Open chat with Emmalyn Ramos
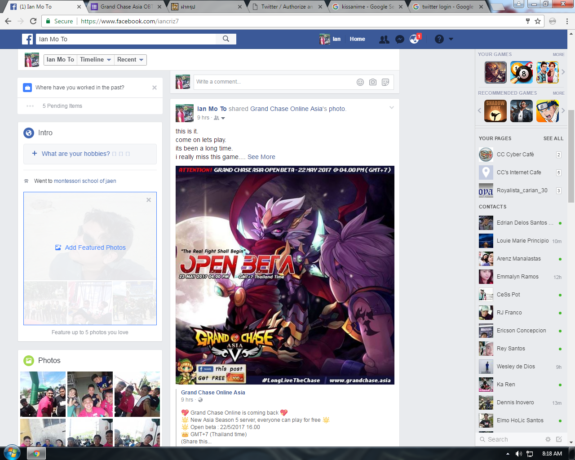575x460 pixels. (521, 277)
